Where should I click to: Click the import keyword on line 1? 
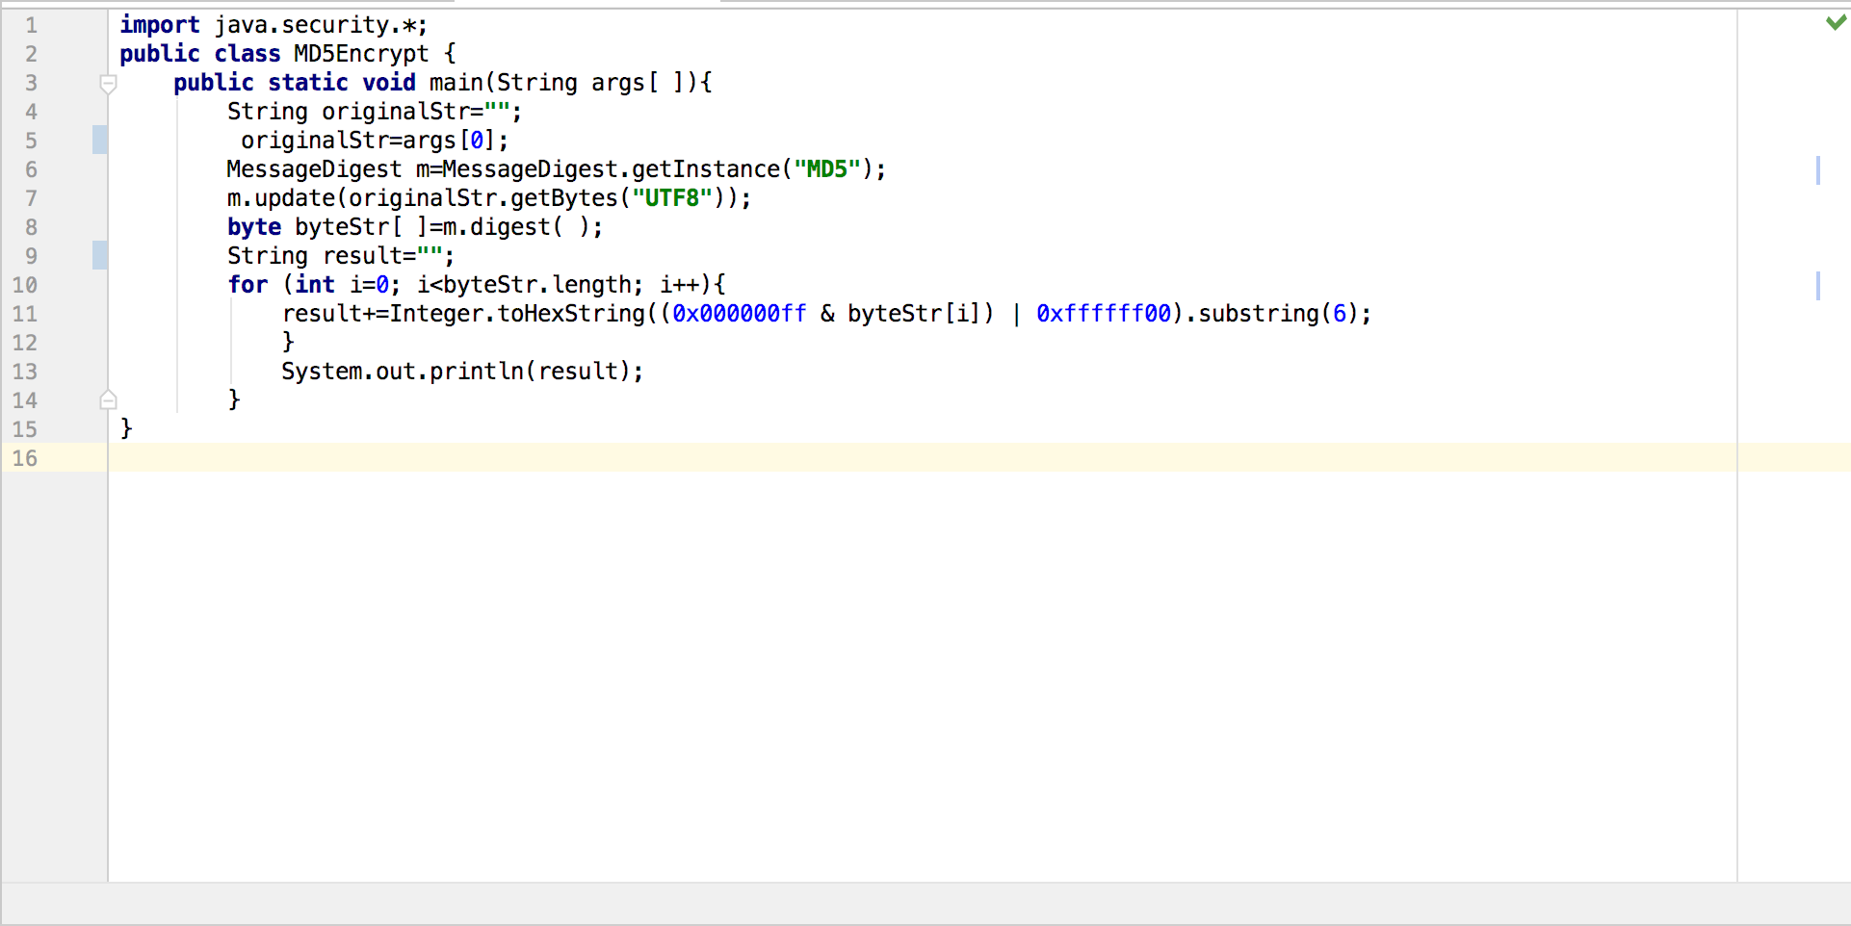(x=159, y=25)
